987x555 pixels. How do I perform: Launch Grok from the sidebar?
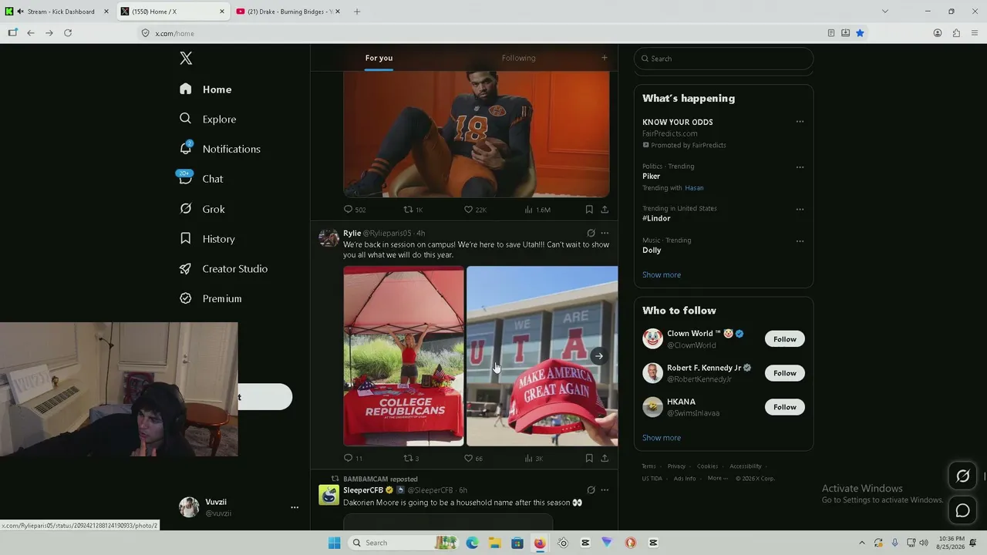tap(202, 209)
